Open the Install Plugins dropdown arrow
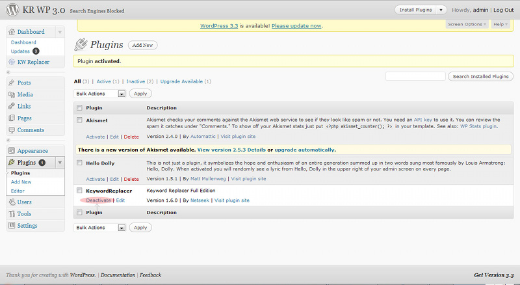520x285 pixels. (x=441, y=10)
